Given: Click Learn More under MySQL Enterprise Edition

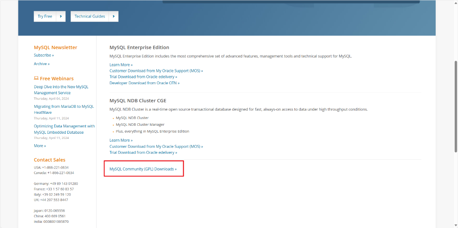Looking at the screenshot, I should click(x=121, y=65).
